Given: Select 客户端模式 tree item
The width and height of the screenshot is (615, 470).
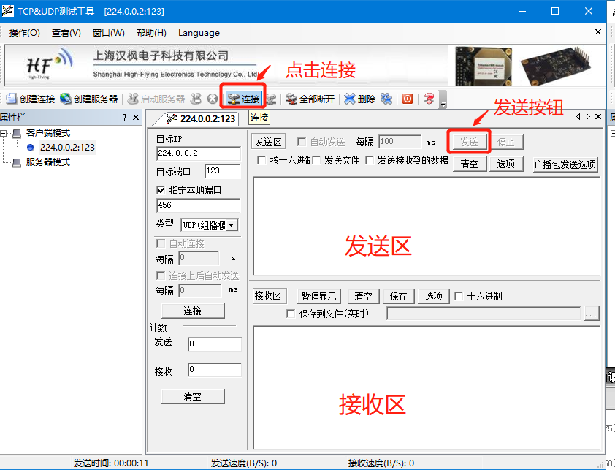Looking at the screenshot, I should [x=48, y=133].
